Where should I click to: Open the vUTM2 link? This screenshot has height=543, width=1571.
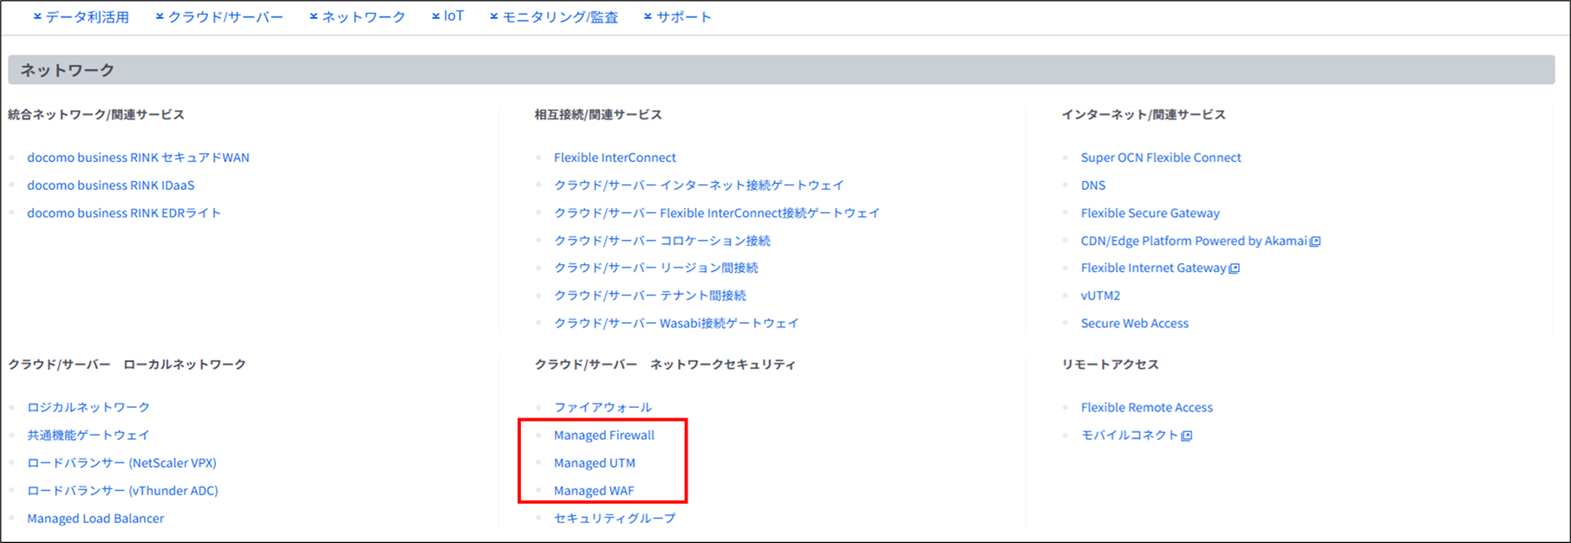(x=1100, y=295)
